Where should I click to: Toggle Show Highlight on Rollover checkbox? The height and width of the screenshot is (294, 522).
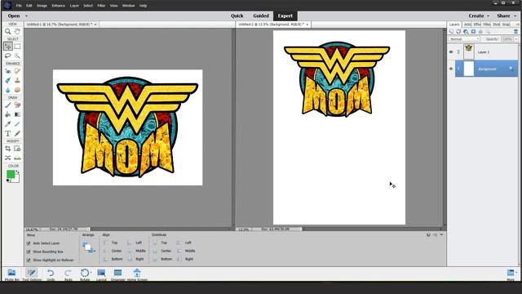click(29, 260)
